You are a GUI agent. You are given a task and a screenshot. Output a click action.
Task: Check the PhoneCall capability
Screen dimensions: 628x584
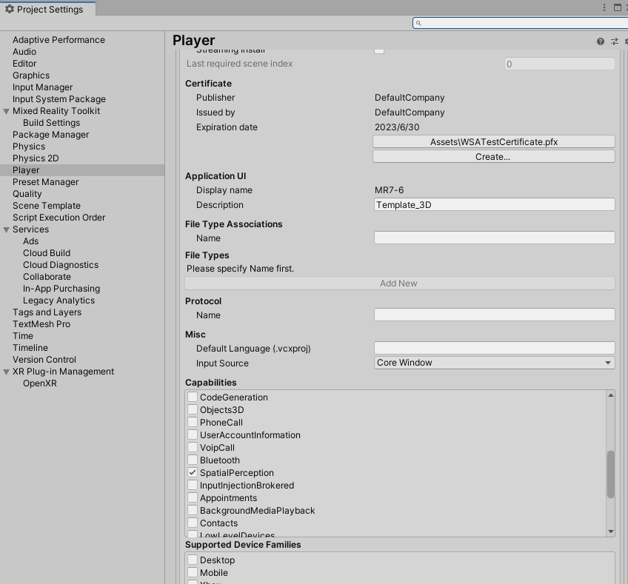(193, 422)
